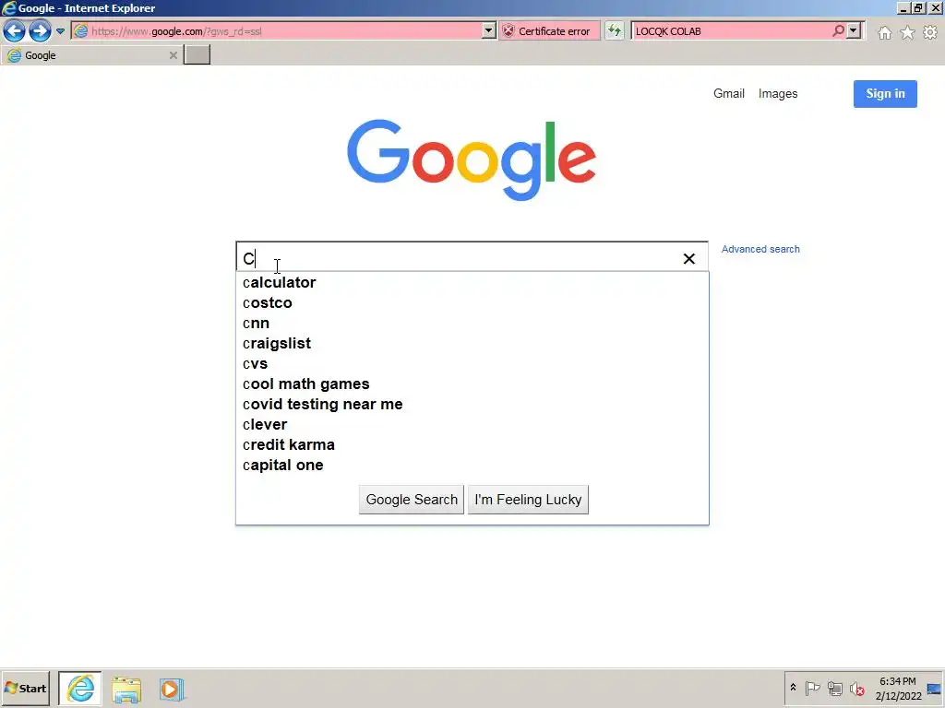Choose the 'craigslist' suggestion
This screenshot has width=945, height=708.
point(472,343)
